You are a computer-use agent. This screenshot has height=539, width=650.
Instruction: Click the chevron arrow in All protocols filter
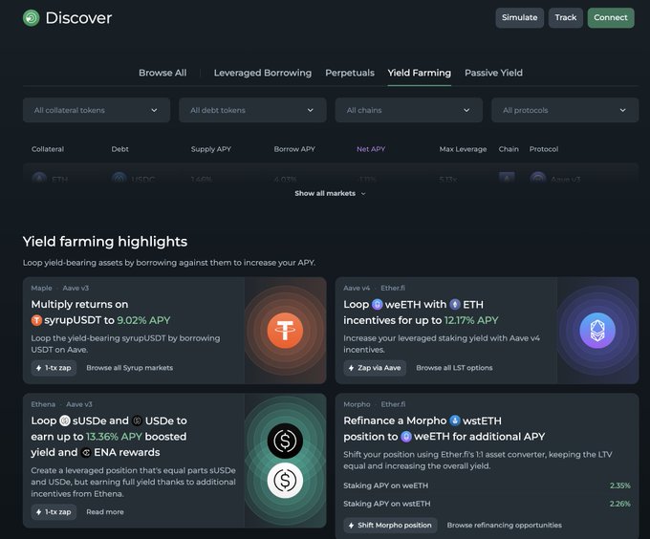[622, 110]
